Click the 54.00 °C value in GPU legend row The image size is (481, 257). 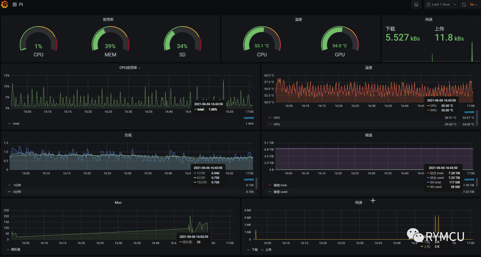click(x=468, y=124)
